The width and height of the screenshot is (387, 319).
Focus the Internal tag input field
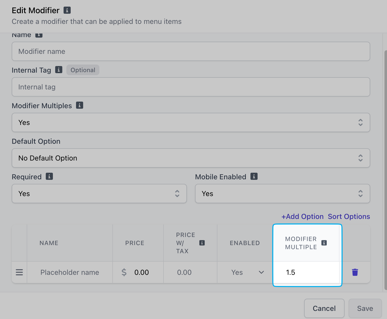191,87
